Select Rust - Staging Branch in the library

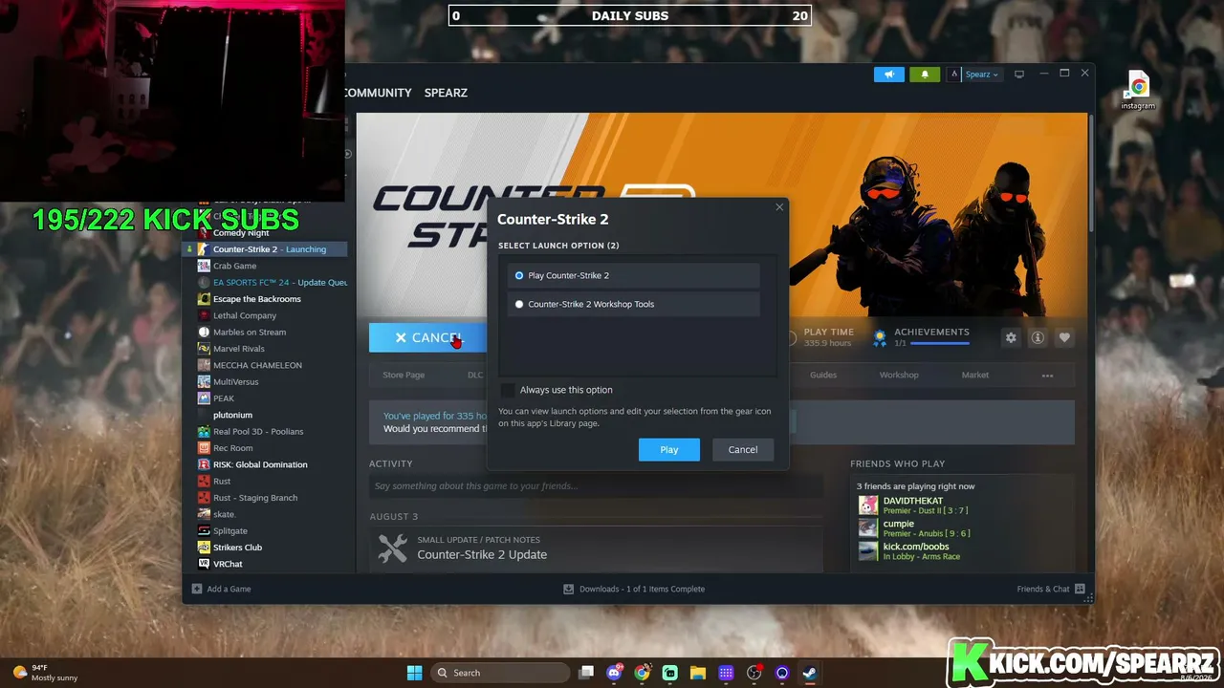(x=255, y=498)
